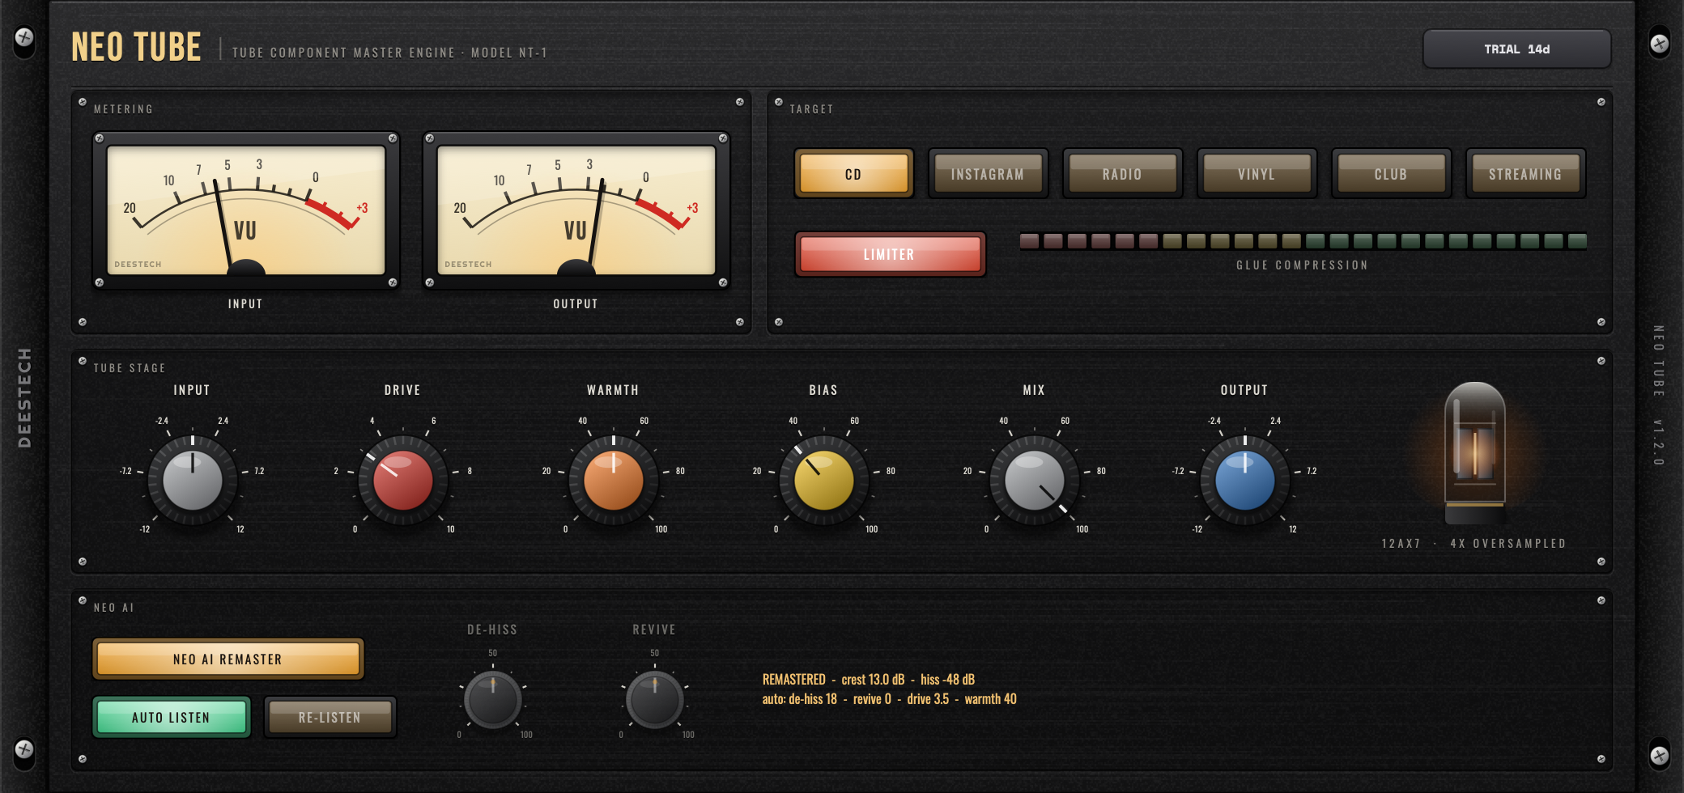Select the Vinyl target preset
Image resolution: width=1684 pixels, height=793 pixels.
click(1257, 173)
